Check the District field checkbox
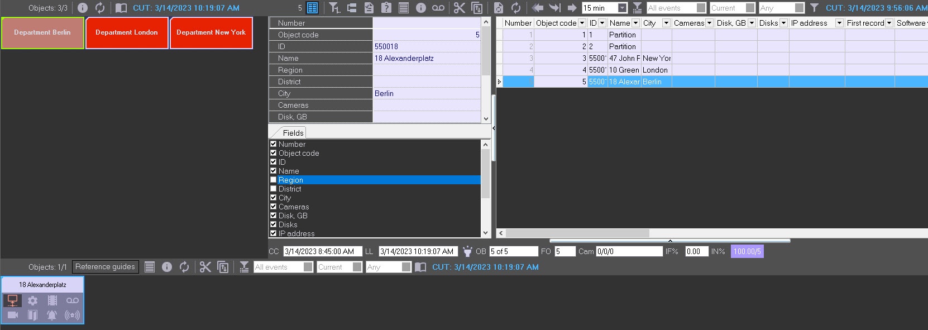This screenshot has height=330, width=928. click(x=274, y=189)
